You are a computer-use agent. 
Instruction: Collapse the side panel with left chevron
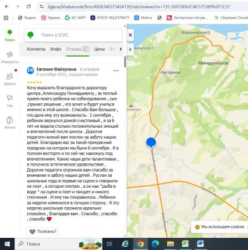click(x=130, y=49)
